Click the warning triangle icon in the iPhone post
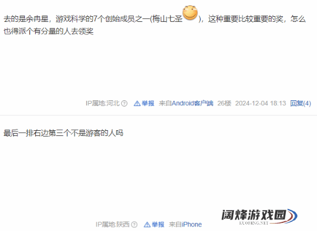Image resolution: width=317 pixels, height=231 pixels. (147, 225)
